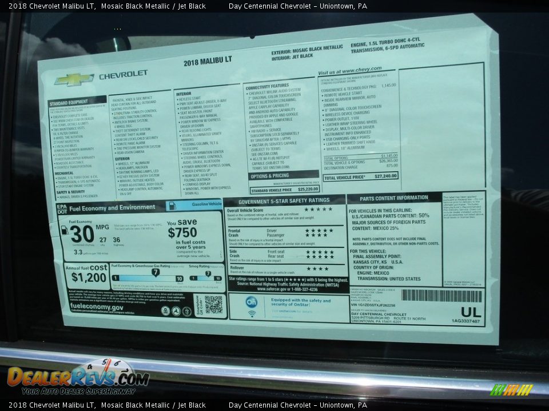Click the Chevrolet bowtie logo

coord(74,79)
